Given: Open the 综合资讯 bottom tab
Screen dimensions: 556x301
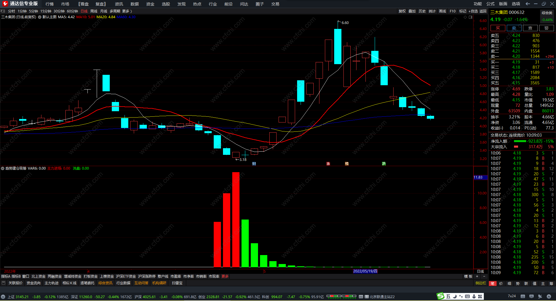Looking at the screenshot, I should click(x=105, y=283).
